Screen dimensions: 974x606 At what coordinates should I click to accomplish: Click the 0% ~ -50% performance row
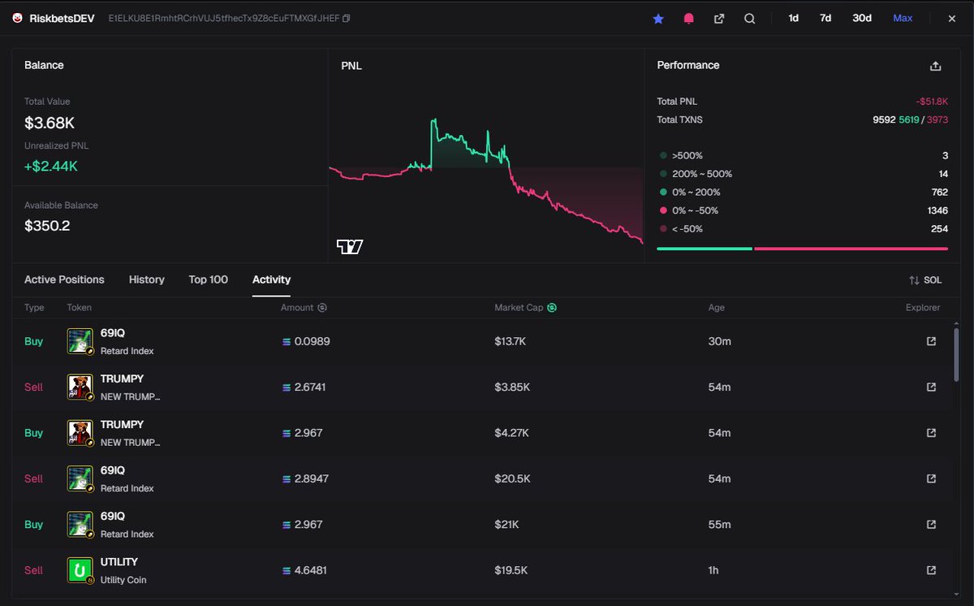pyautogui.click(x=802, y=210)
